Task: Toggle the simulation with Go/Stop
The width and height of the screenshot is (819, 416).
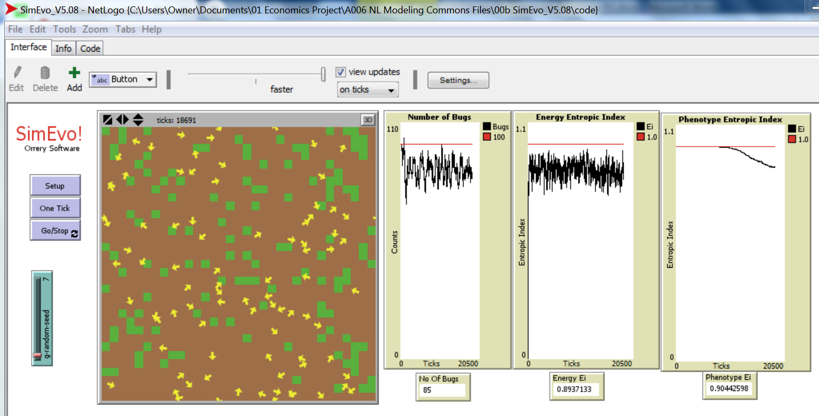Action: click(x=52, y=230)
